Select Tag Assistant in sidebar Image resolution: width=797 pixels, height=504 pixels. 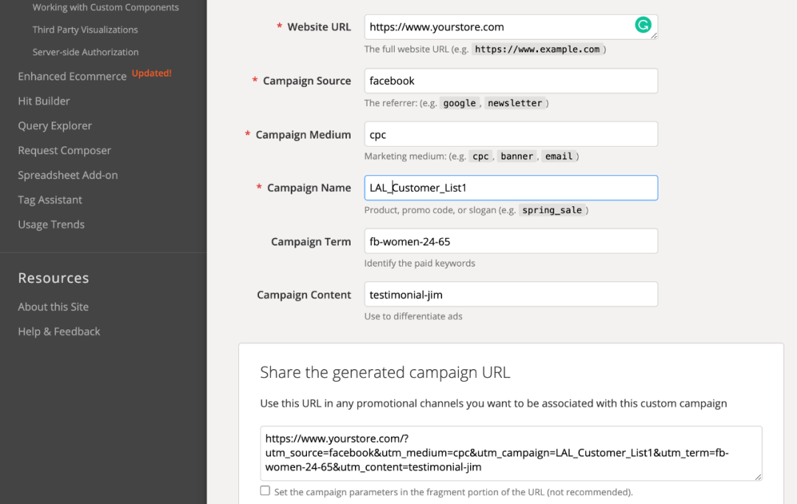50,200
